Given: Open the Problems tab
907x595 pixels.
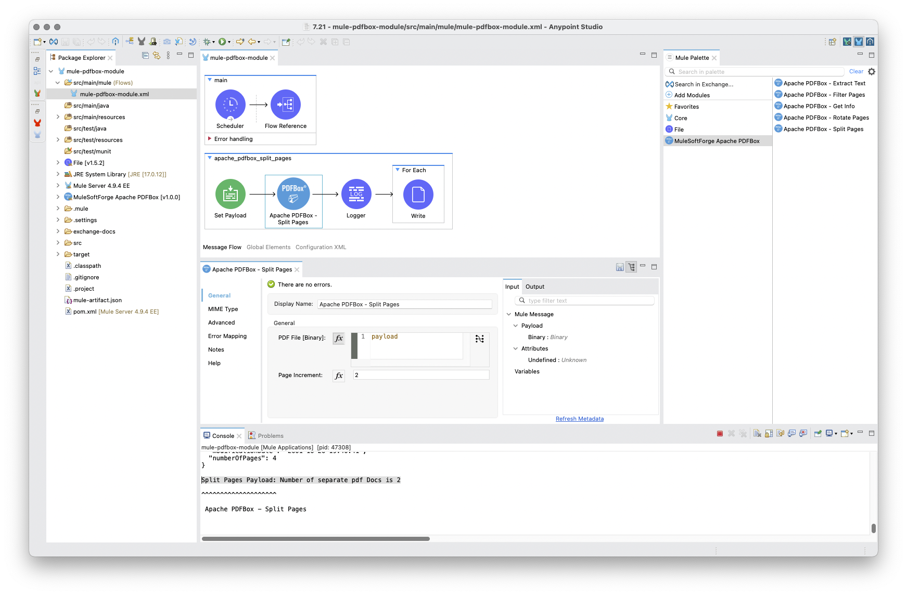Looking at the screenshot, I should click(270, 436).
